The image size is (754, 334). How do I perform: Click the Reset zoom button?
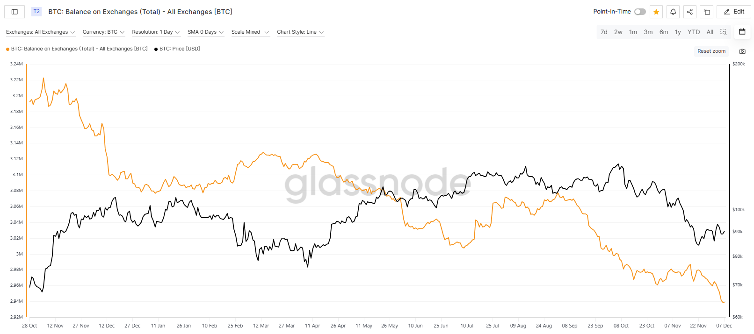pos(711,51)
